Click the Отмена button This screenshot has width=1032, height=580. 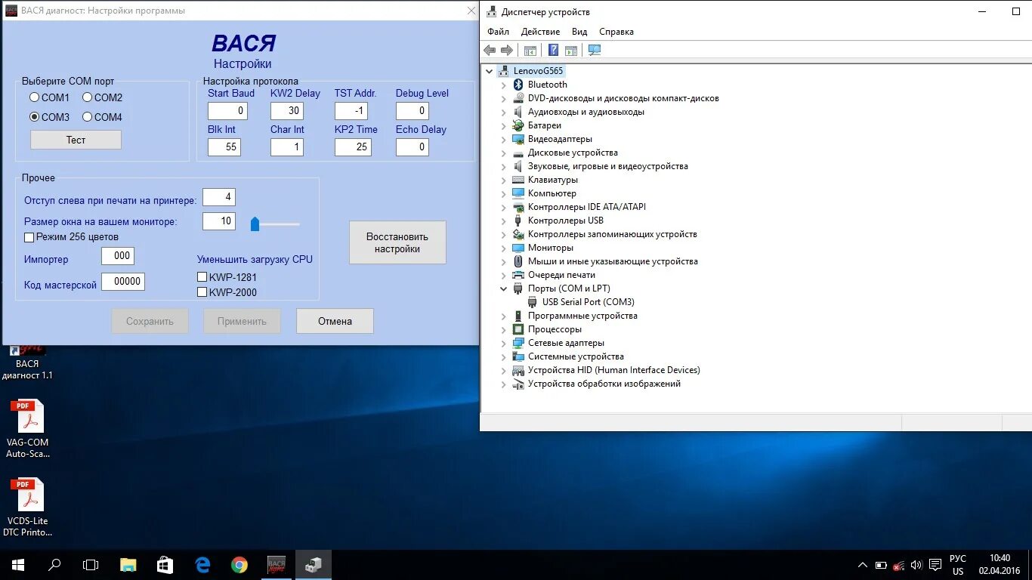[x=335, y=321]
